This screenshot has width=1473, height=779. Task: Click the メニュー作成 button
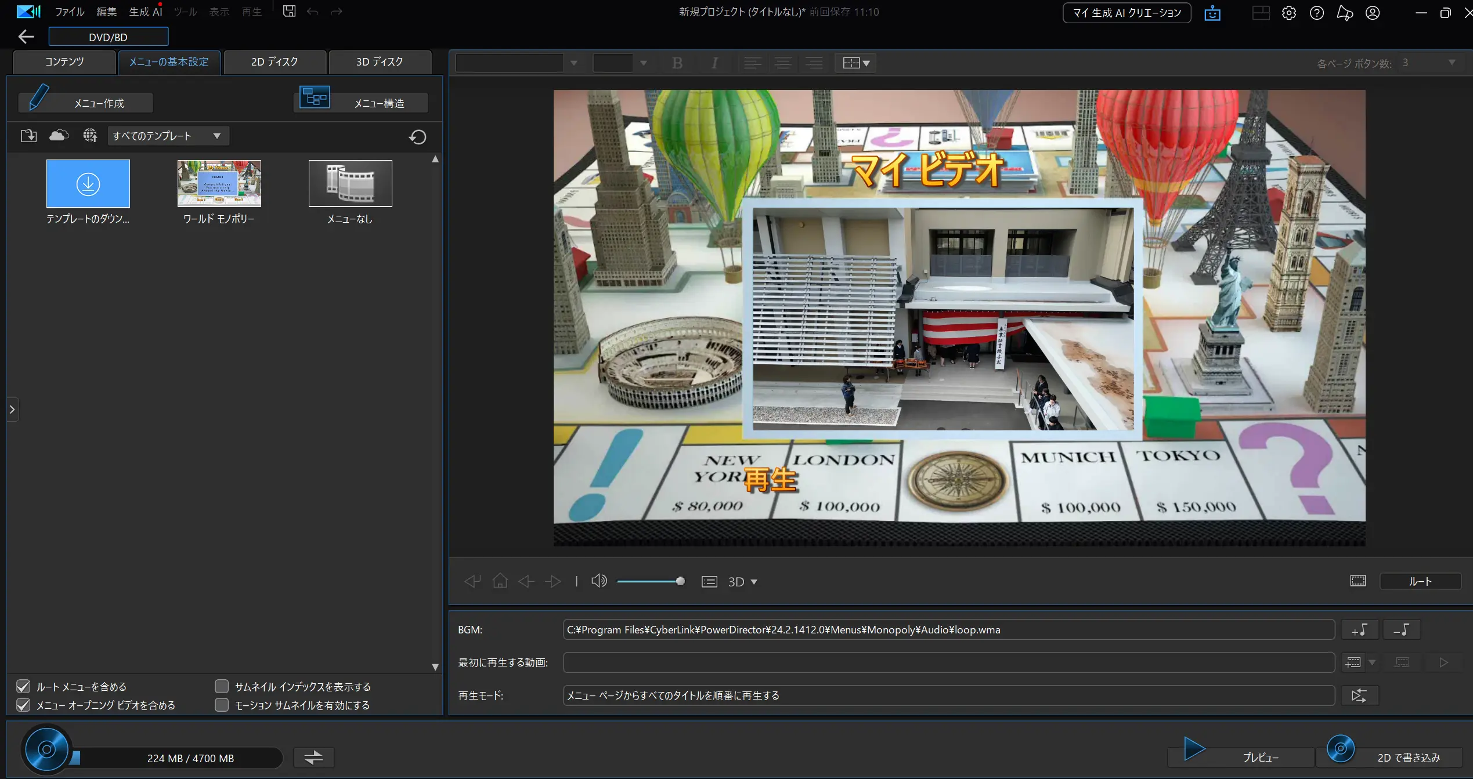coord(87,103)
